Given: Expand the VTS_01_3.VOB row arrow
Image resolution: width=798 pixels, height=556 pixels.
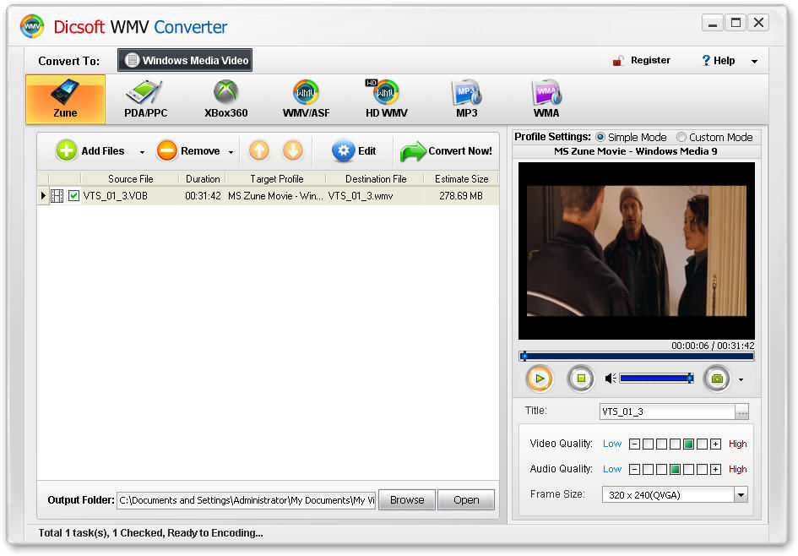Looking at the screenshot, I should click(43, 195).
